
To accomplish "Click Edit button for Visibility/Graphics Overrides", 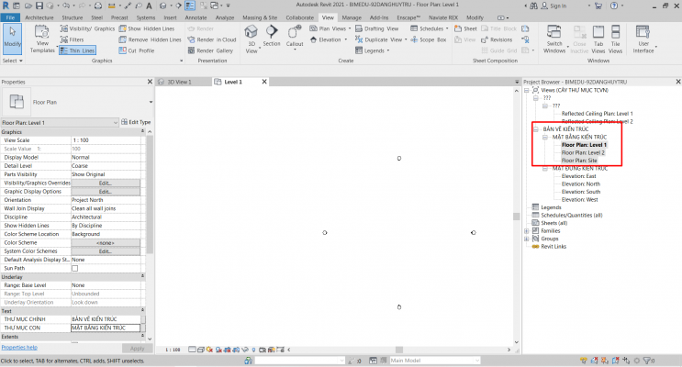I will [x=105, y=183].
